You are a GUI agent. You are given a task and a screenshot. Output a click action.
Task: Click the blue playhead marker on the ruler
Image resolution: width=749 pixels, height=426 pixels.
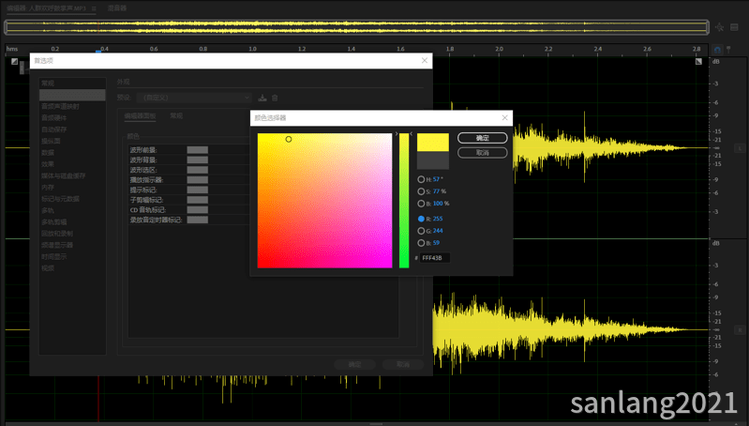tap(98, 52)
